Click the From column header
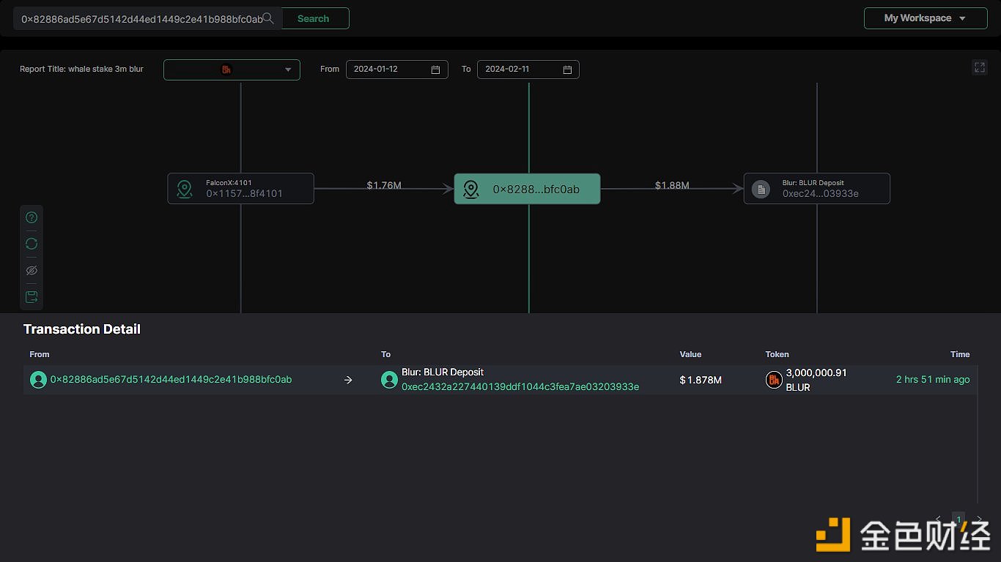The height and width of the screenshot is (562, 1001). coord(40,354)
